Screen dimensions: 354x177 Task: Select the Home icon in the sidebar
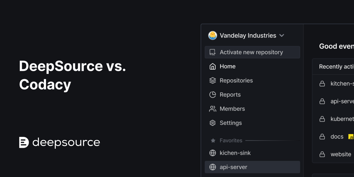pyautogui.click(x=212, y=66)
